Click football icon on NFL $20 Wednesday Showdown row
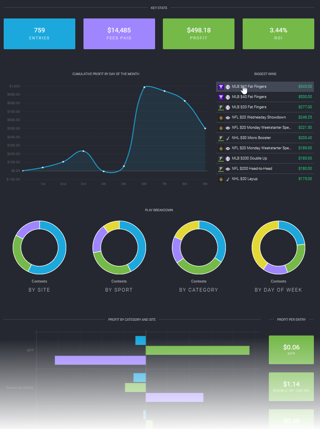320x429 pixels. click(228, 118)
